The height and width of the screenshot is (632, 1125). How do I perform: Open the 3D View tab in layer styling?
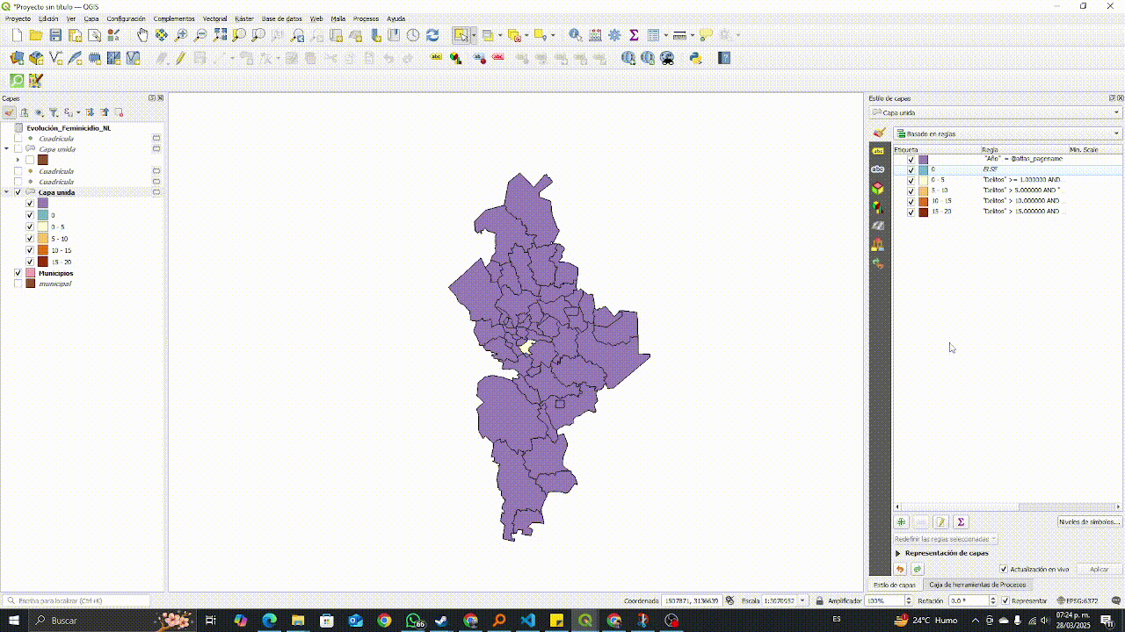pos(877,188)
